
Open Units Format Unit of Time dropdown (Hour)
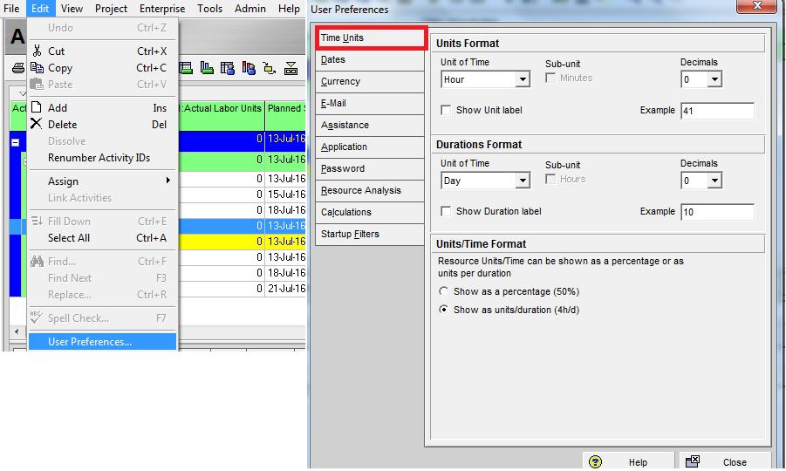tap(523, 79)
